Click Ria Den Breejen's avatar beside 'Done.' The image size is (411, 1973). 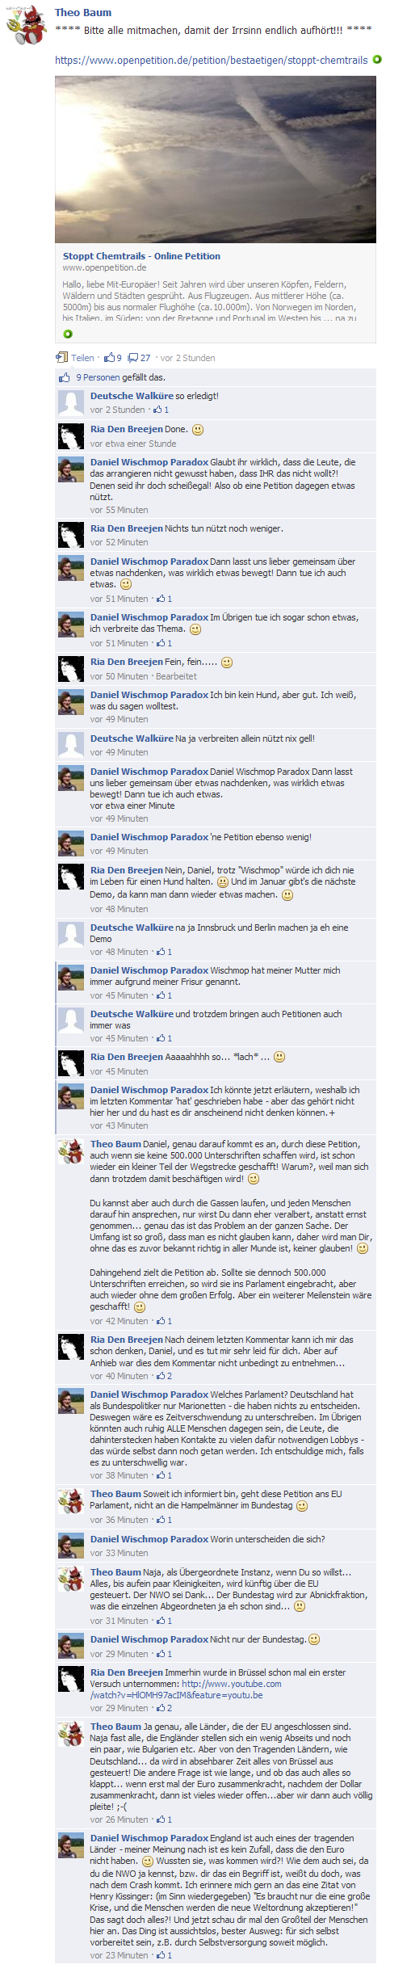coord(71,436)
